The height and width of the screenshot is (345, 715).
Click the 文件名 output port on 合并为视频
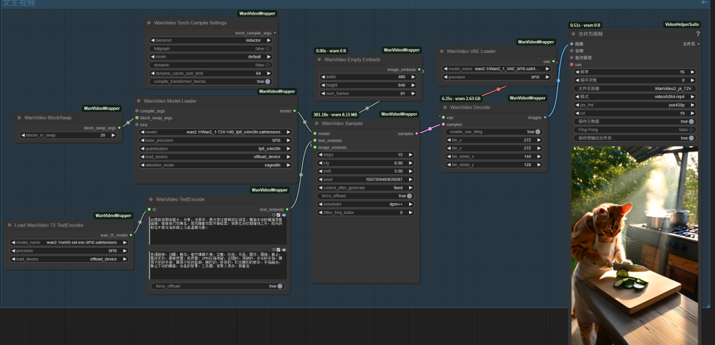tap(699, 44)
